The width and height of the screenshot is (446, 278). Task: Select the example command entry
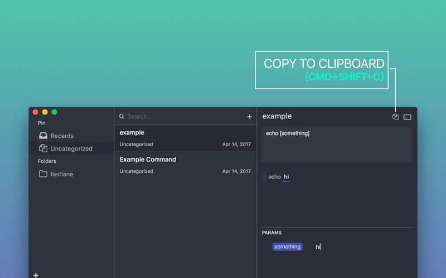186,138
